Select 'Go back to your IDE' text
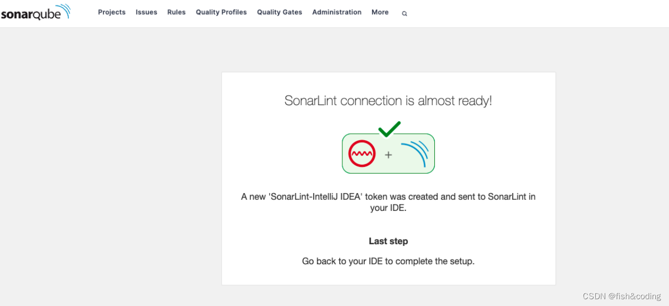669x306 pixels. coord(342,261)
